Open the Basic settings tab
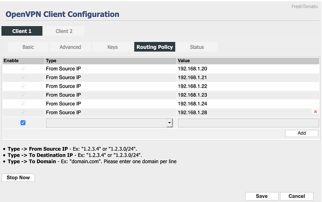This screenshot has height=202, width=322. (28, 47)
